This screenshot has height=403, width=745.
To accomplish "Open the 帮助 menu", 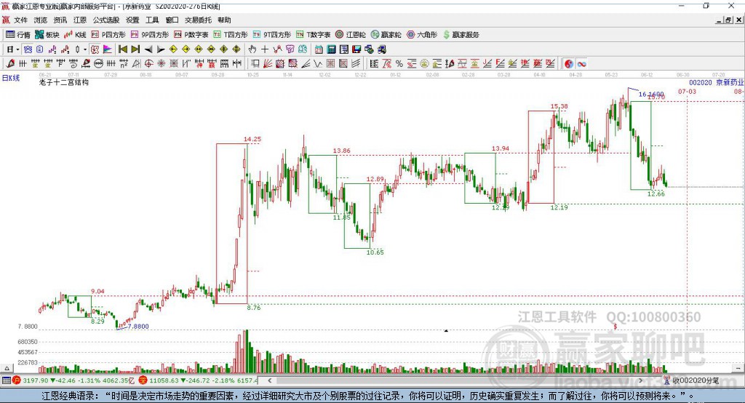I will click(224, 20).
